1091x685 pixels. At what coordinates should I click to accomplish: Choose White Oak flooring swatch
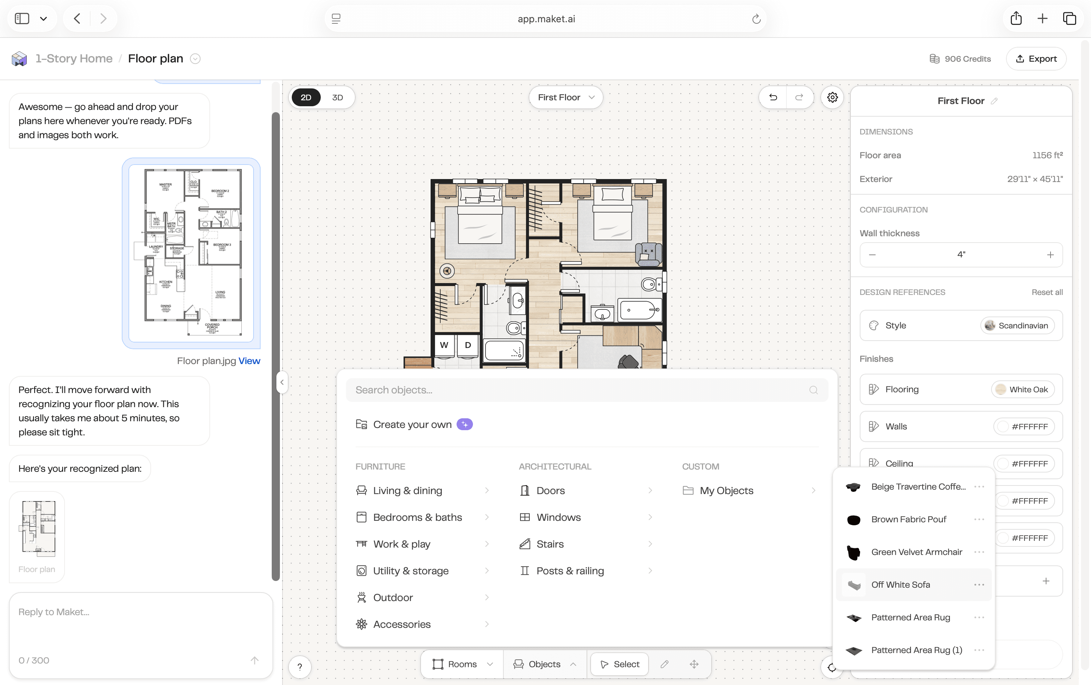coord(1022,390)
